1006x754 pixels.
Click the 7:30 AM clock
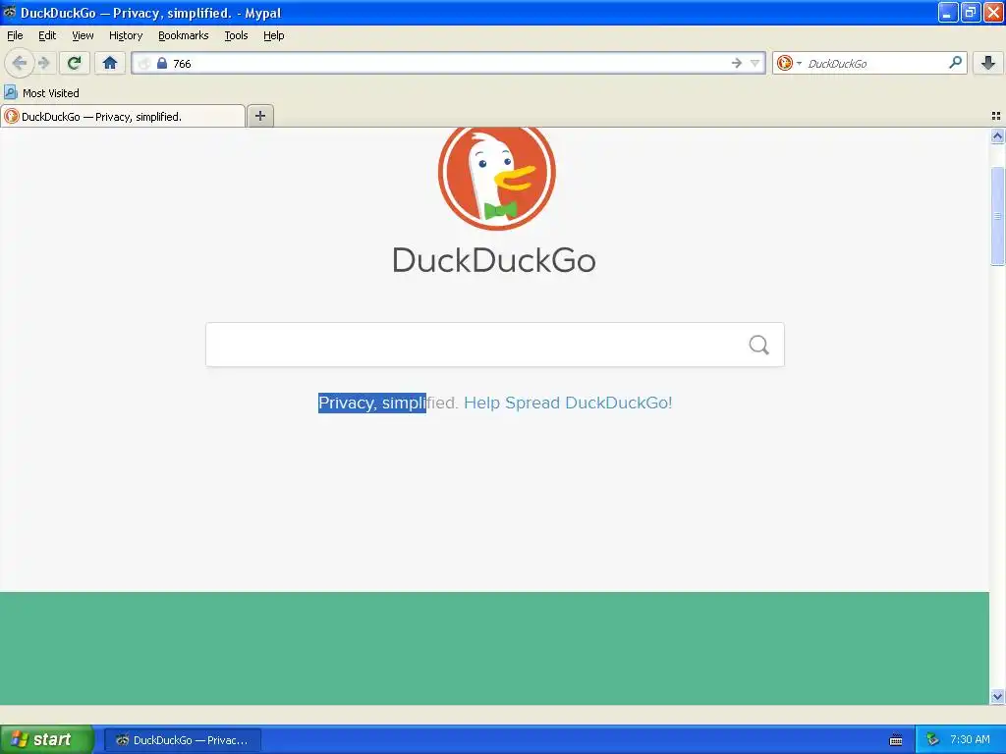970,740
